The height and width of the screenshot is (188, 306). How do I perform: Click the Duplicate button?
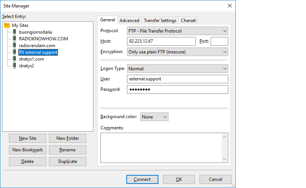68,161
